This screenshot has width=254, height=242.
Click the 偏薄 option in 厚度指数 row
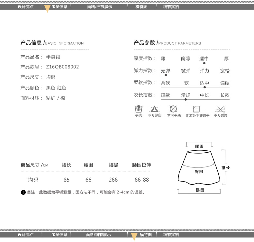185,58
